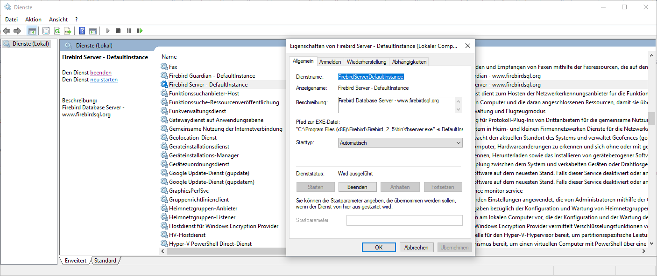The height and width of the screenshot is (276, 657).
Task: Click gear icon of Firebird Server - DefaultInstance row
Action: pyautogui.click(x=164, y=85)
